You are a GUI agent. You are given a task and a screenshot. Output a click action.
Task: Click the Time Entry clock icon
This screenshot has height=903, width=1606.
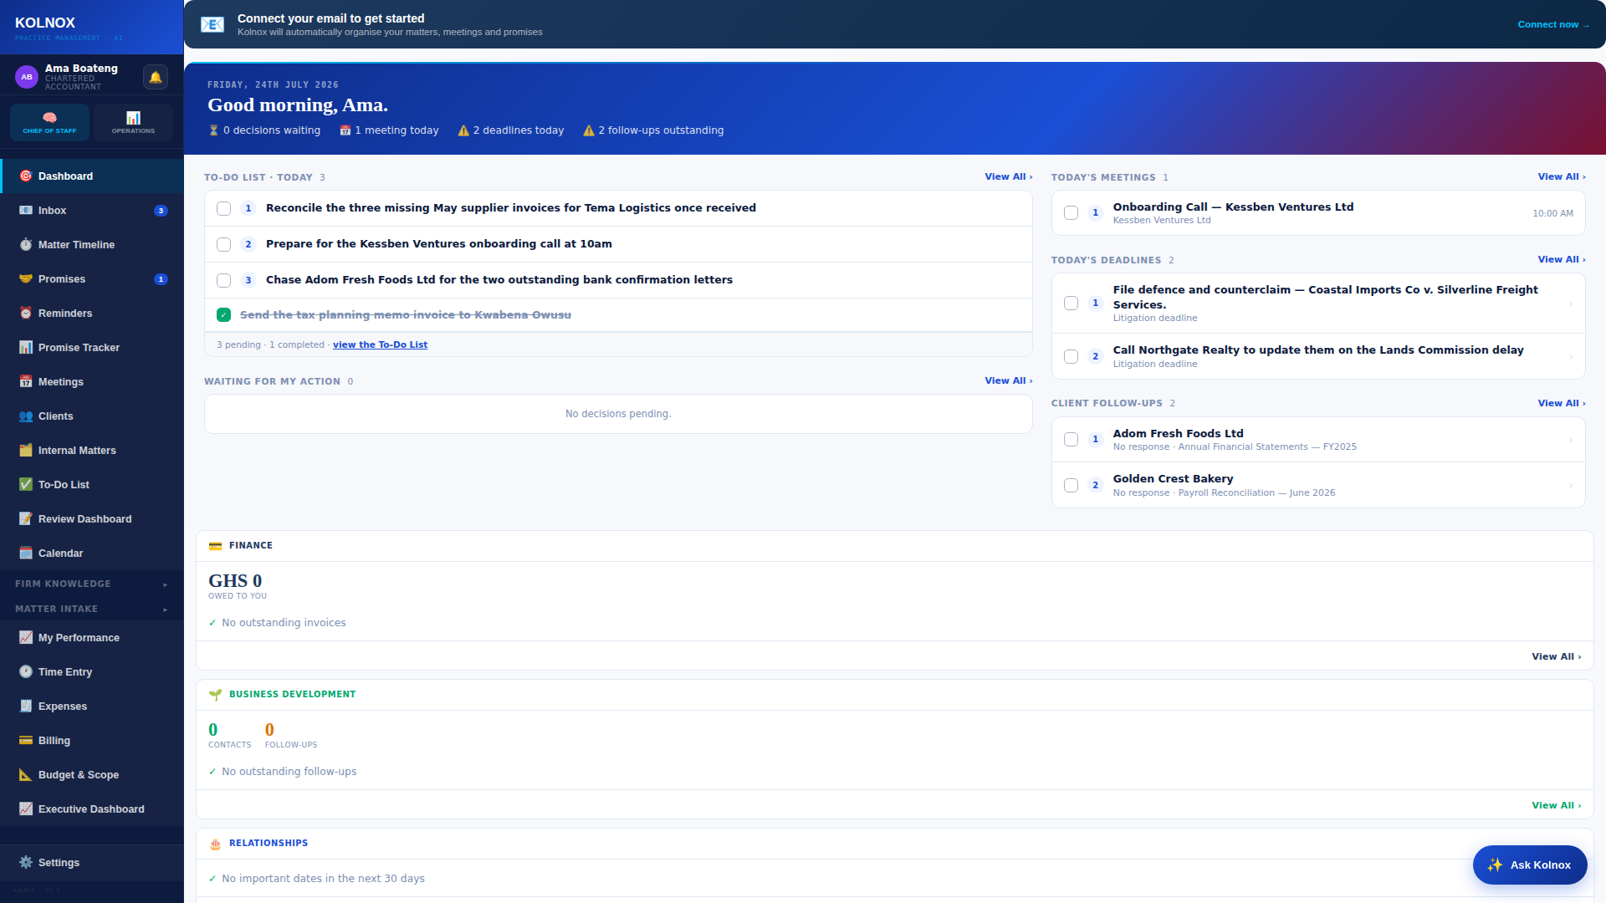(x=26, y=671)
